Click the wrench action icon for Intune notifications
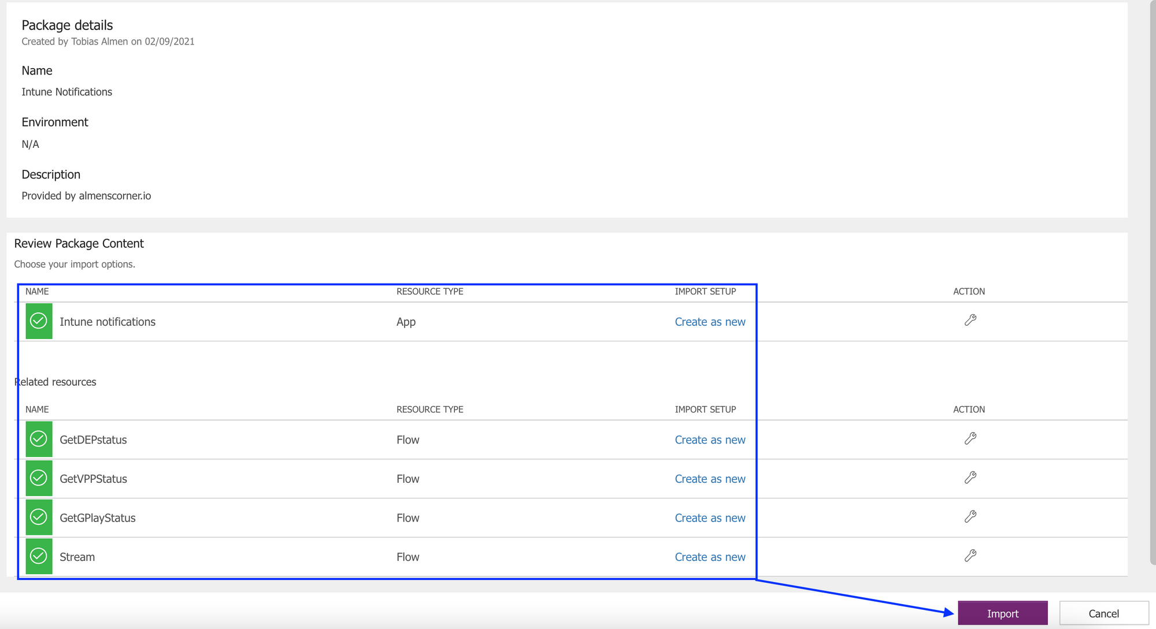This screenshot has height=629, width=1156. (971, 319)
